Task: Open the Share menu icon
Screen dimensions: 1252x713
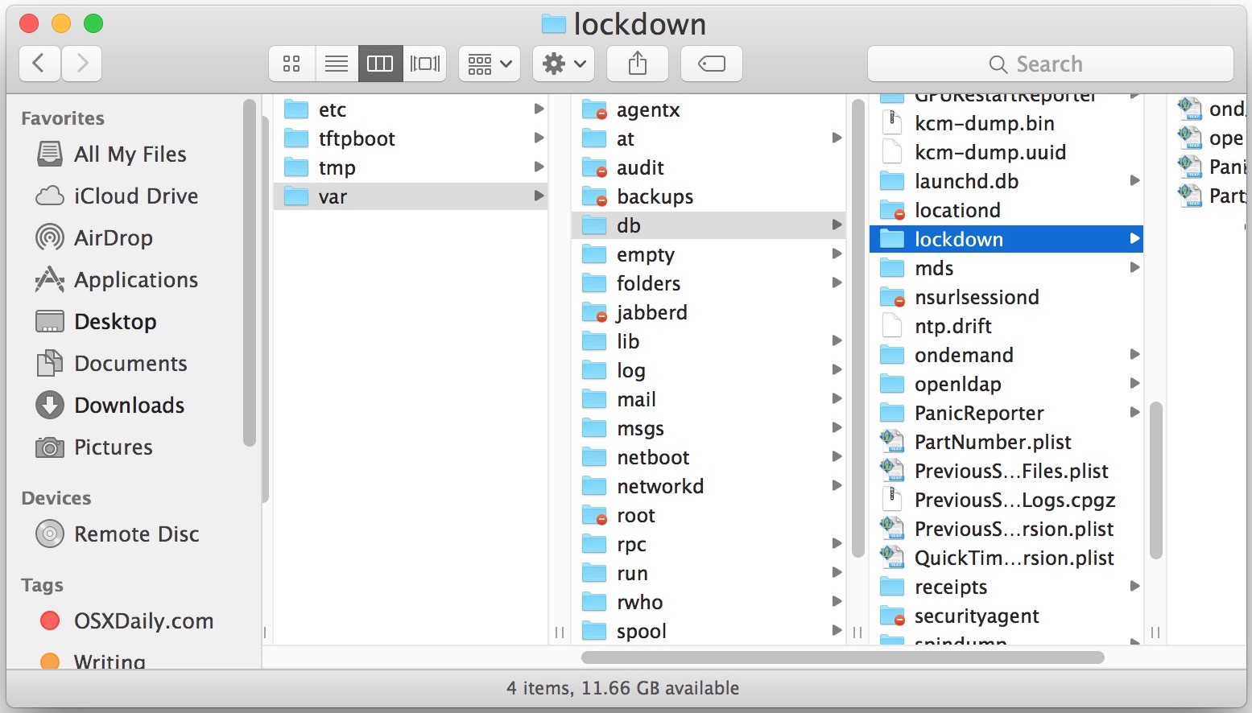Action: (637, 63)
